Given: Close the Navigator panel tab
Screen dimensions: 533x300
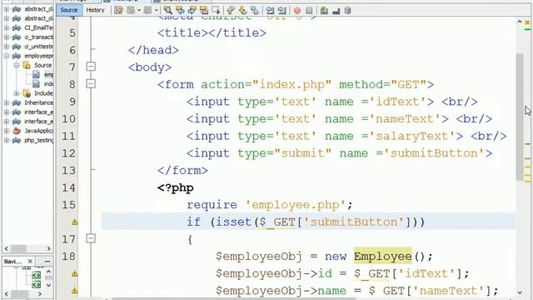Looking at the screenshot, I should [x=30, y=261].
